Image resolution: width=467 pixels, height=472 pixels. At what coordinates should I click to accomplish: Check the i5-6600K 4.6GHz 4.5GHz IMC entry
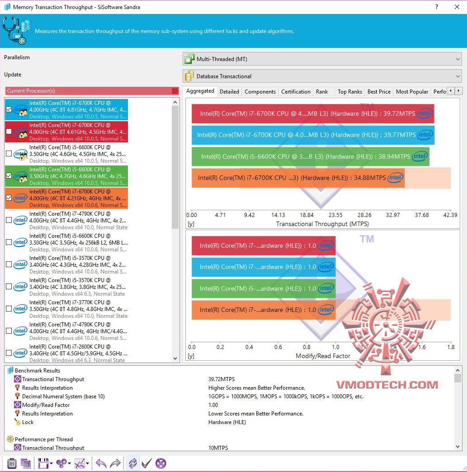point(9,154)
